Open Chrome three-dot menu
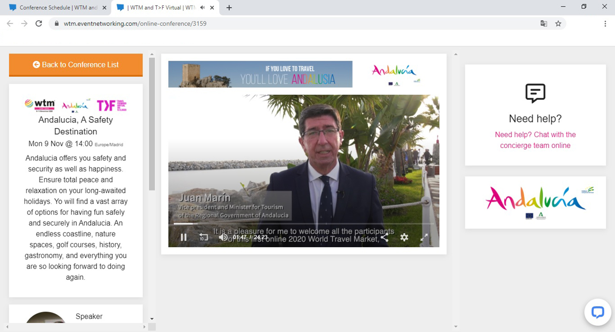 605,24
